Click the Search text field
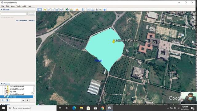Viewport: 197px width, 111px height. pos(14,14)
